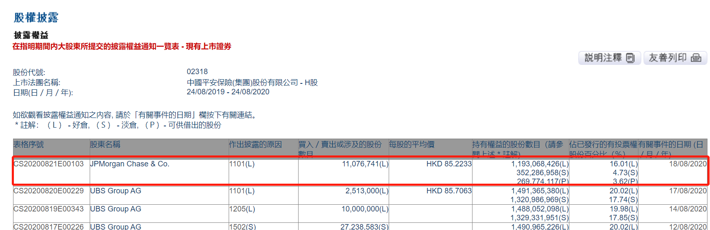Click the 説明注釋 notes button
Viewport: 710px width, 230px height.
click(x=609, y=58)
